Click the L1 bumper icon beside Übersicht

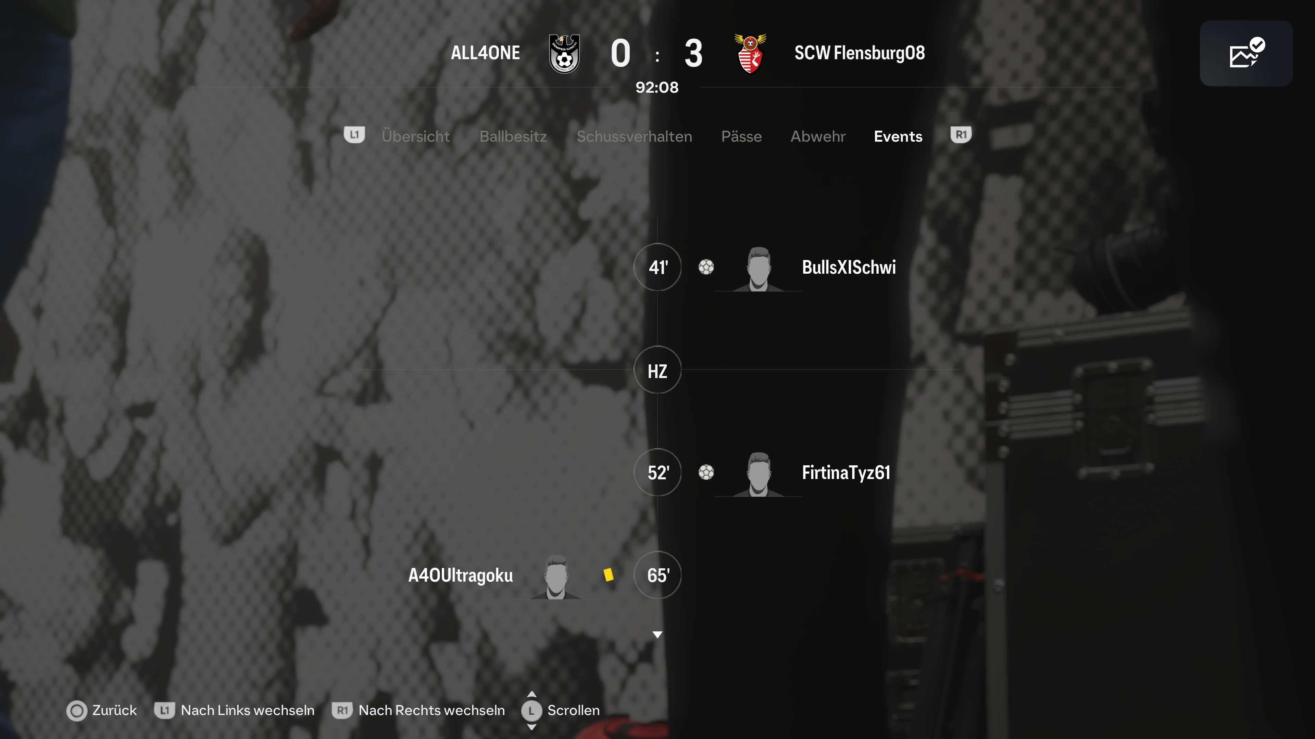[354, 135]
